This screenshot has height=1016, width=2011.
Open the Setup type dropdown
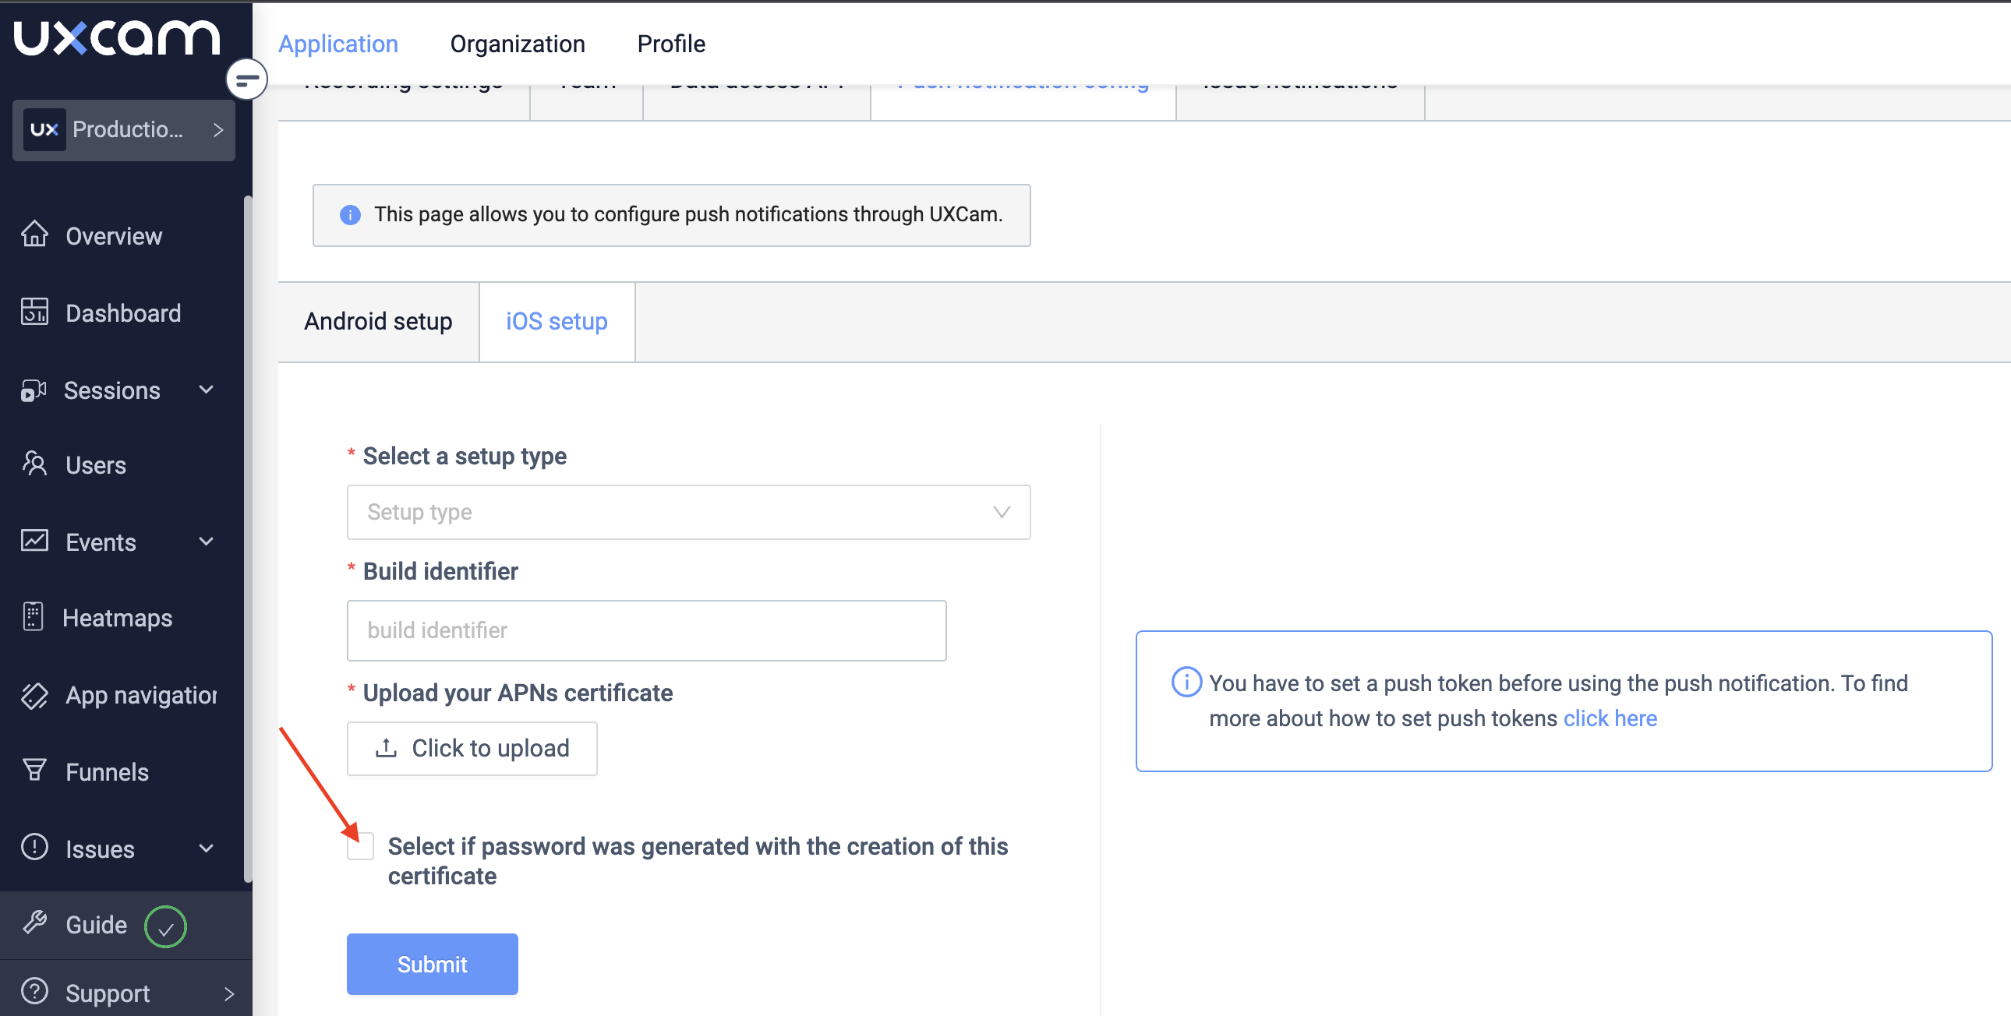click(x=687, y=512)
